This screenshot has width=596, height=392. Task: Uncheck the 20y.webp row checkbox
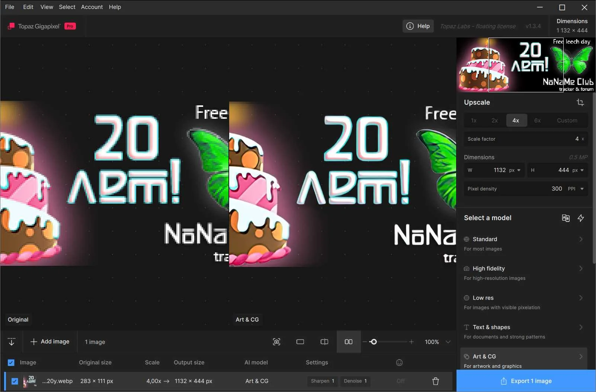point(15,381)
